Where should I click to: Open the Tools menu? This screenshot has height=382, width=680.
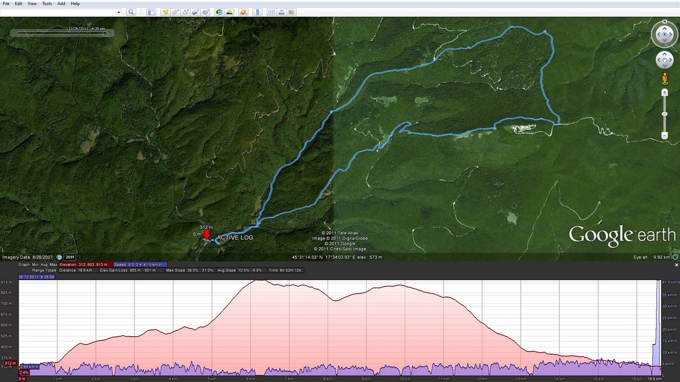pos(47,3)
